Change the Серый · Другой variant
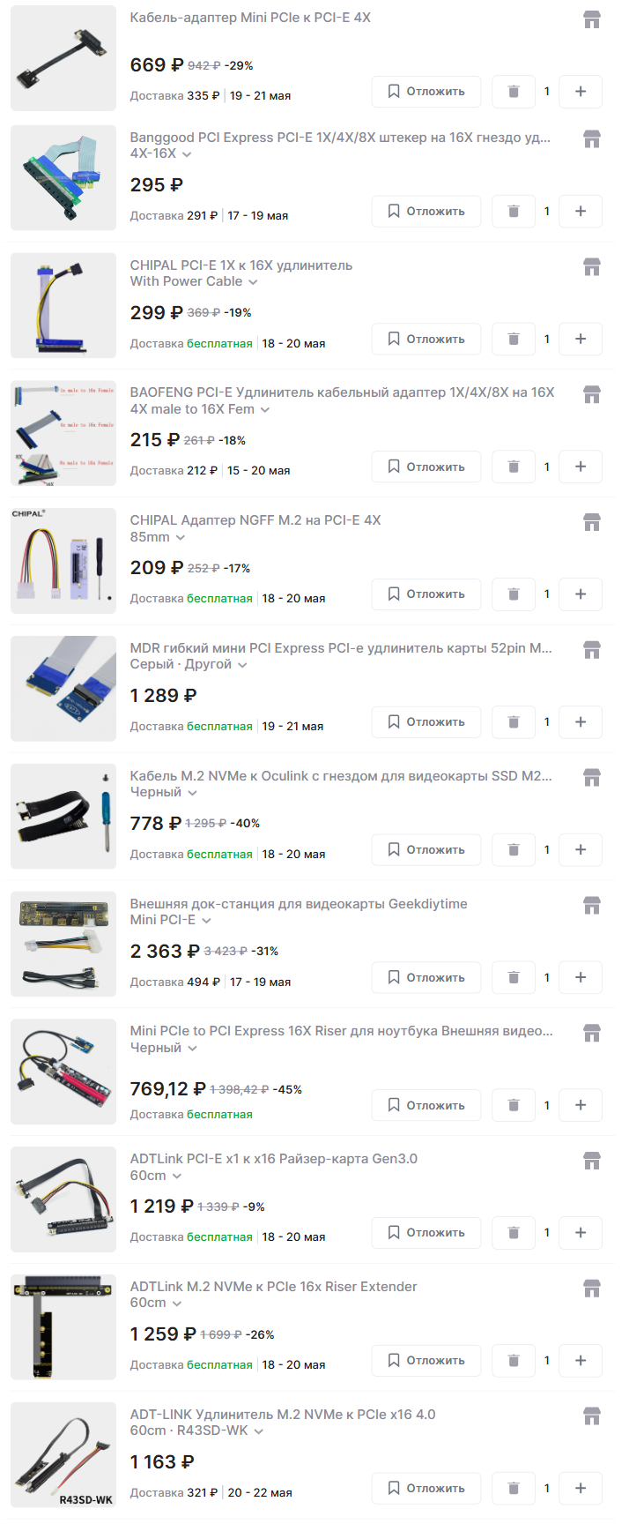The image size is (629, 1524). (x=189, y=664)
